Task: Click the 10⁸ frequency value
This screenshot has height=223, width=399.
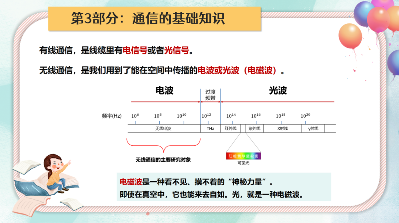Action: [158, 116]
